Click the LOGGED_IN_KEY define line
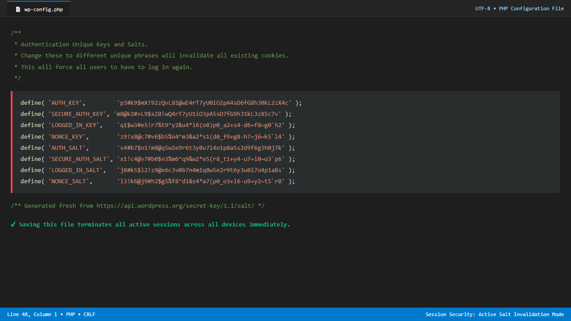The image size is (571, 321). pyautogui.click(x=158, y=125)
